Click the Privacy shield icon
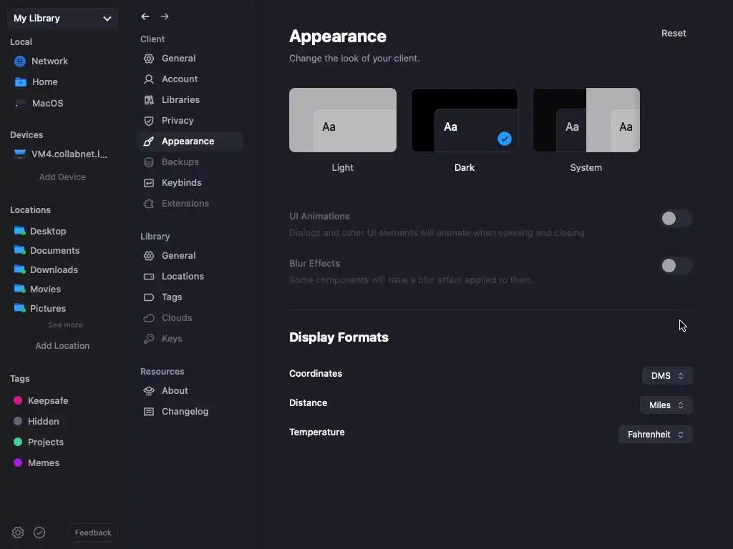Screen dimensions: 733x549 pos(149,121)
